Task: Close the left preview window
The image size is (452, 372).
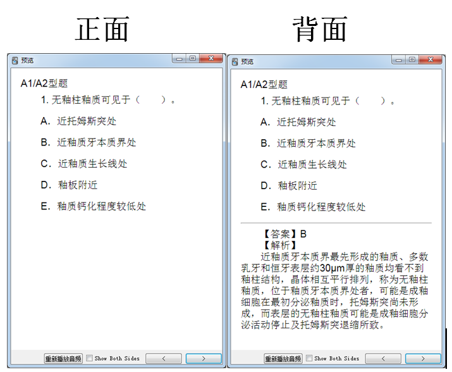Action: (211, 59)
